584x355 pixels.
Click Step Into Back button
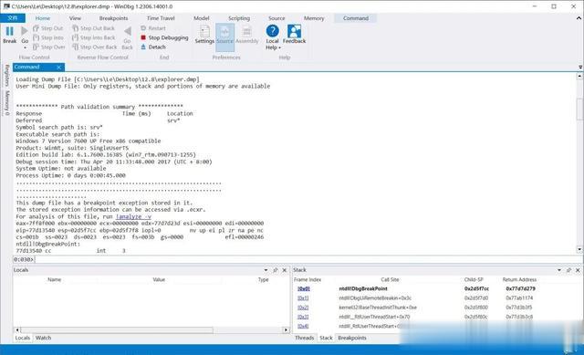93,37
